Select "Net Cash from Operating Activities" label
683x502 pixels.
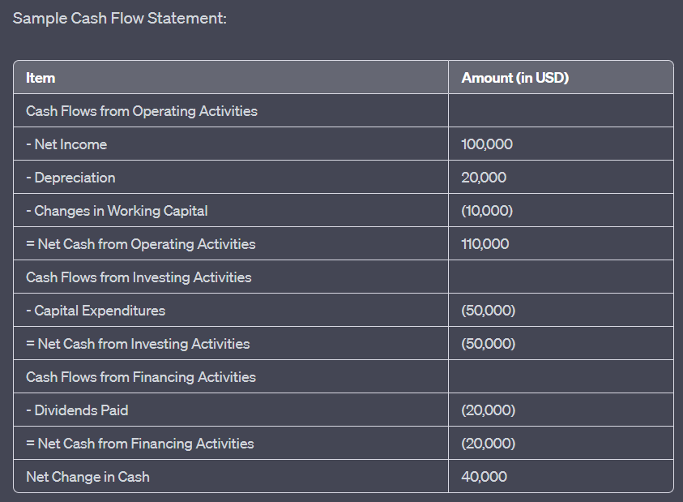(141, 244)
